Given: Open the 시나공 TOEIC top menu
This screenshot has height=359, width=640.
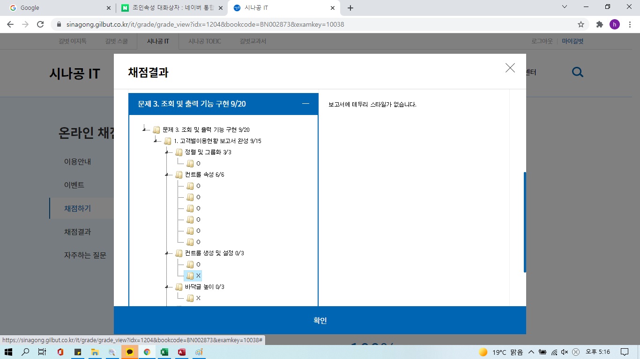Looking at the screenshot, I should pos(204,41).
